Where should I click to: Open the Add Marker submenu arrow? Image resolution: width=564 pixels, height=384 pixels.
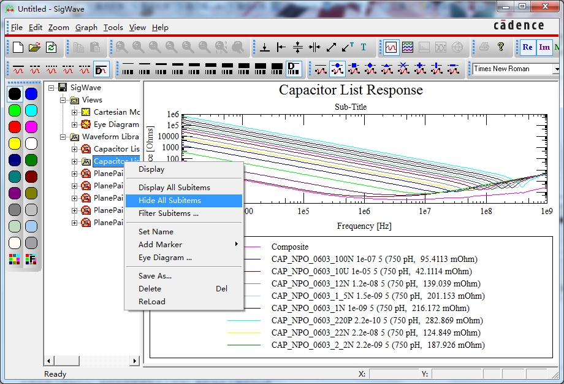click(236, 244)
